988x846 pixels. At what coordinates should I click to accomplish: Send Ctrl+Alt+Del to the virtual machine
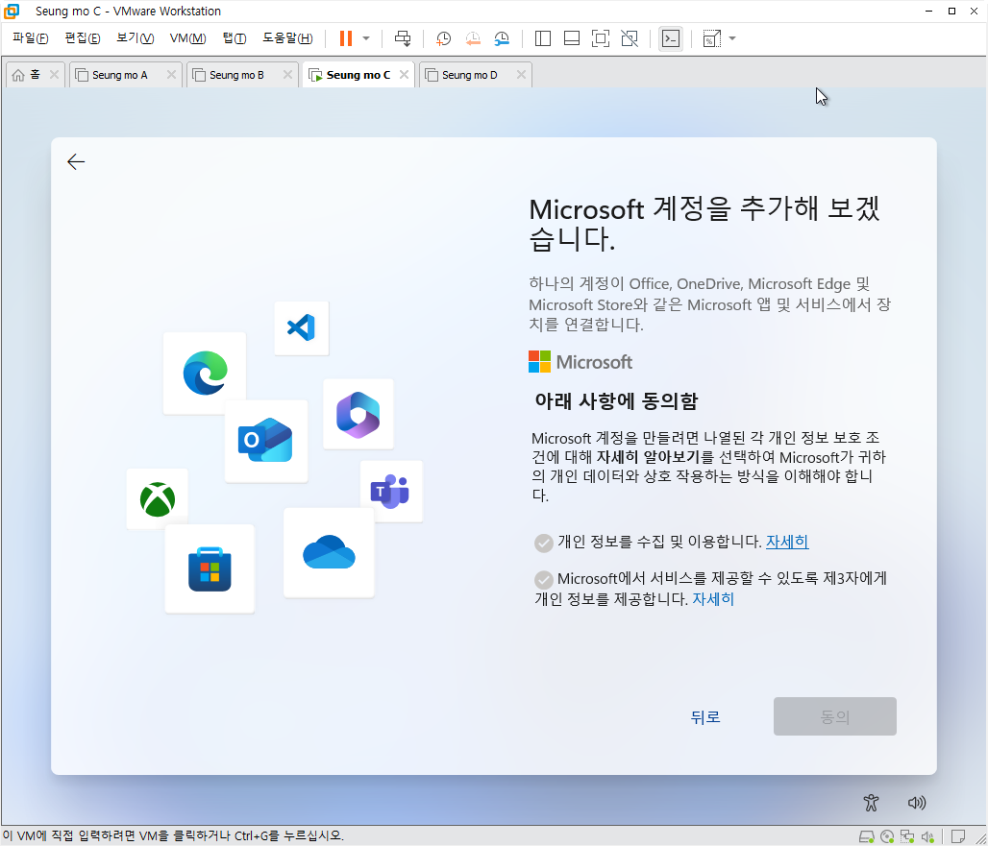(403, 38)
